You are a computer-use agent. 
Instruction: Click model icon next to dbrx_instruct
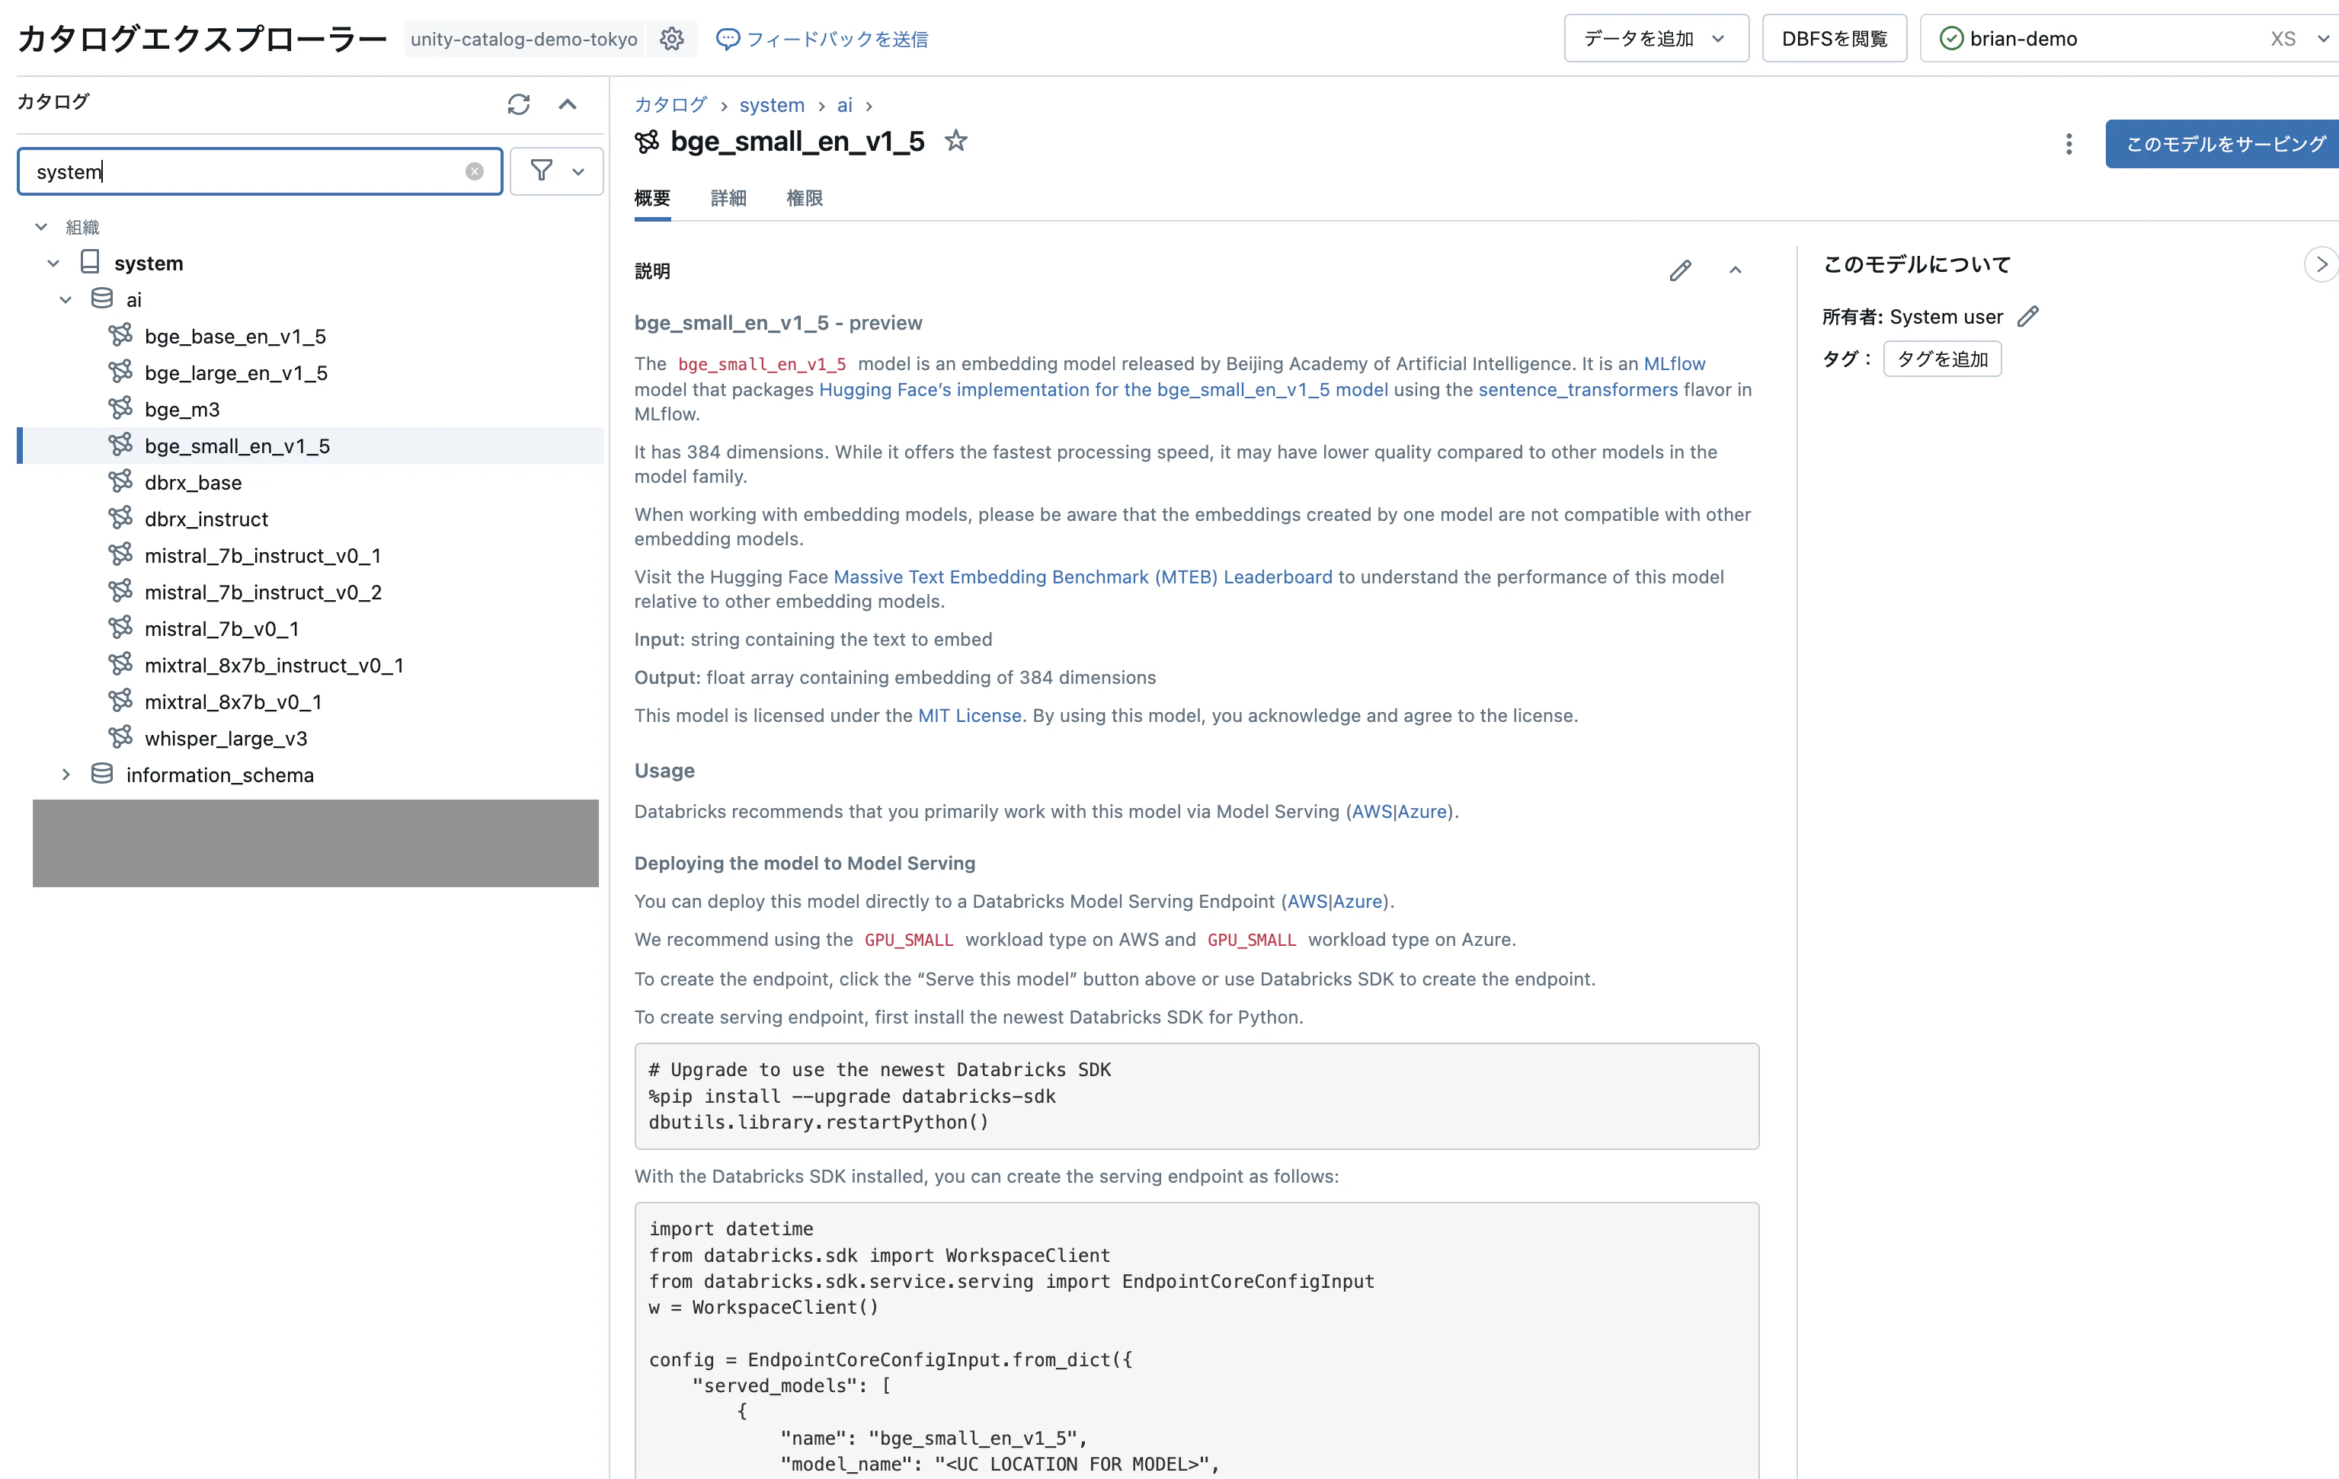pos(120,519)
